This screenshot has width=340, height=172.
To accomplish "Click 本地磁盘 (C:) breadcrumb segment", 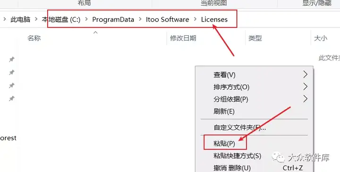I will click(61, 19).
